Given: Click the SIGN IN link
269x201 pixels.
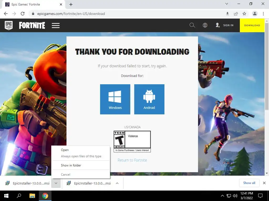Looking at the screenshot, I should pyautogui.click(x=228, y=25).
